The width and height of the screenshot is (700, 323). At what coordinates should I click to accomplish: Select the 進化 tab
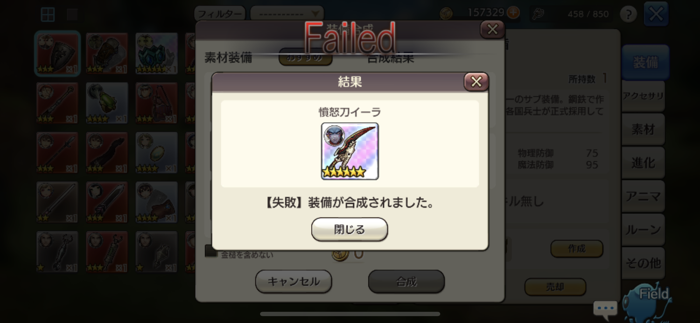643,163
